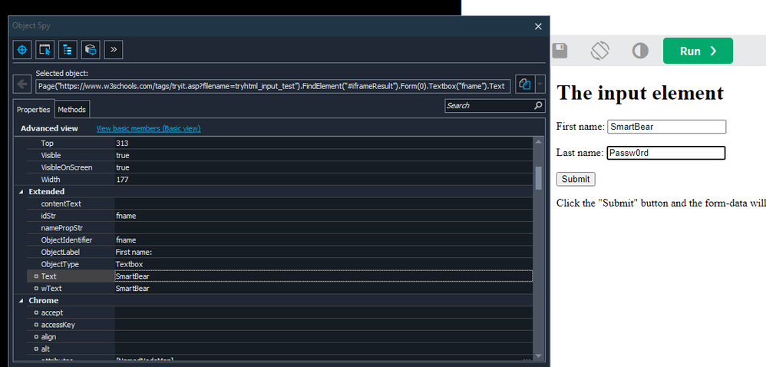766x367 pixels.
Task: Click the First name input in web page
Action: [x=666, y=127]
